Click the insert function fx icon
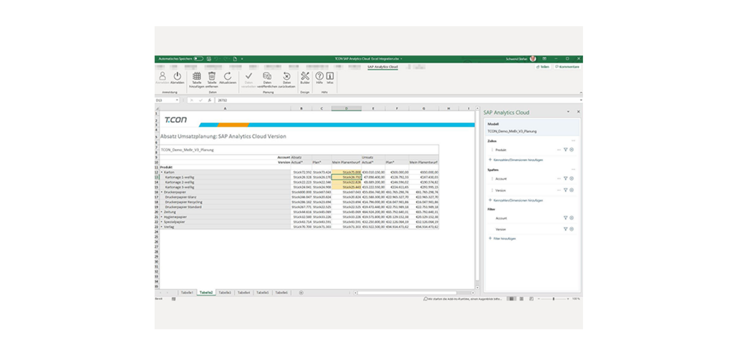 pos(210,100)
